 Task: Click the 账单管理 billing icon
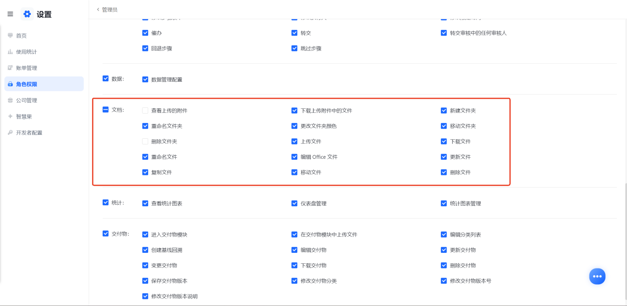point(10,68)
